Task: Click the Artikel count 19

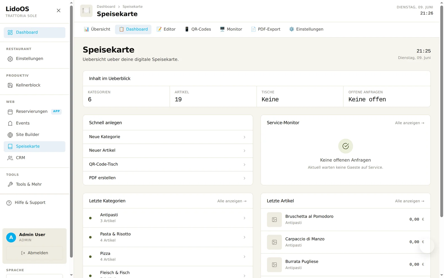Action: pyautogui.click(x=178, y=100)
